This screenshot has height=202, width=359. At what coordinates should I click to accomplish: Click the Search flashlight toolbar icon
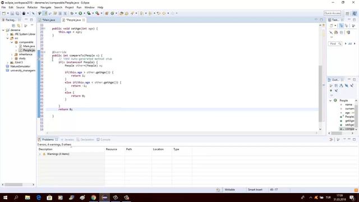pyautogui.click(x=132, y=13)
